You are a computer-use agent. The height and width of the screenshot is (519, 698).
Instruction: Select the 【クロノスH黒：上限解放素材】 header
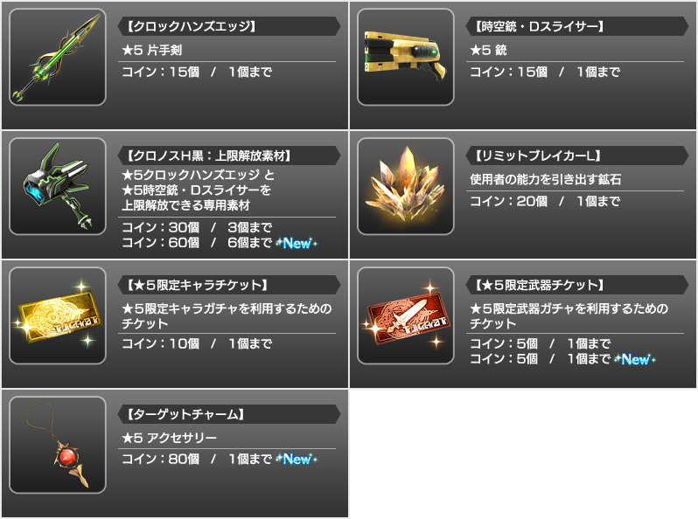[x=229, y=156]
